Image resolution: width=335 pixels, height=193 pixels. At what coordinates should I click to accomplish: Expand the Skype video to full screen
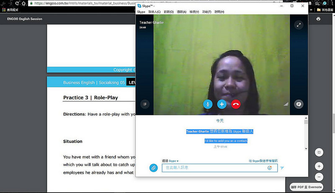[299, 25]
